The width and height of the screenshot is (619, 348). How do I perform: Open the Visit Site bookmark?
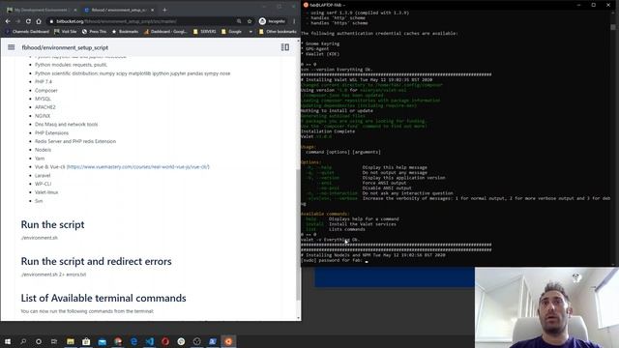click(x=65, y=32)
